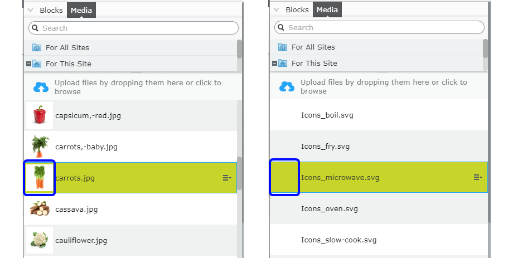Viewport: 513px width, 258px height.
Task: Click the left panel folder tree scrollbar
Action: point(239,49)
